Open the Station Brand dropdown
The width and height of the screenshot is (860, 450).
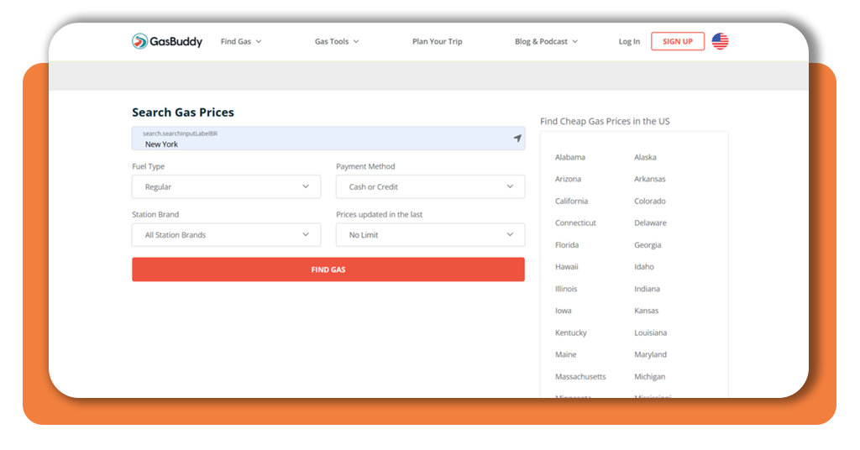227,234
